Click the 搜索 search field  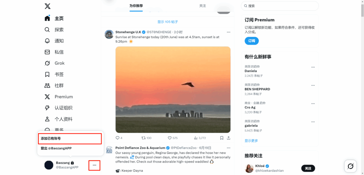point(280,6)
